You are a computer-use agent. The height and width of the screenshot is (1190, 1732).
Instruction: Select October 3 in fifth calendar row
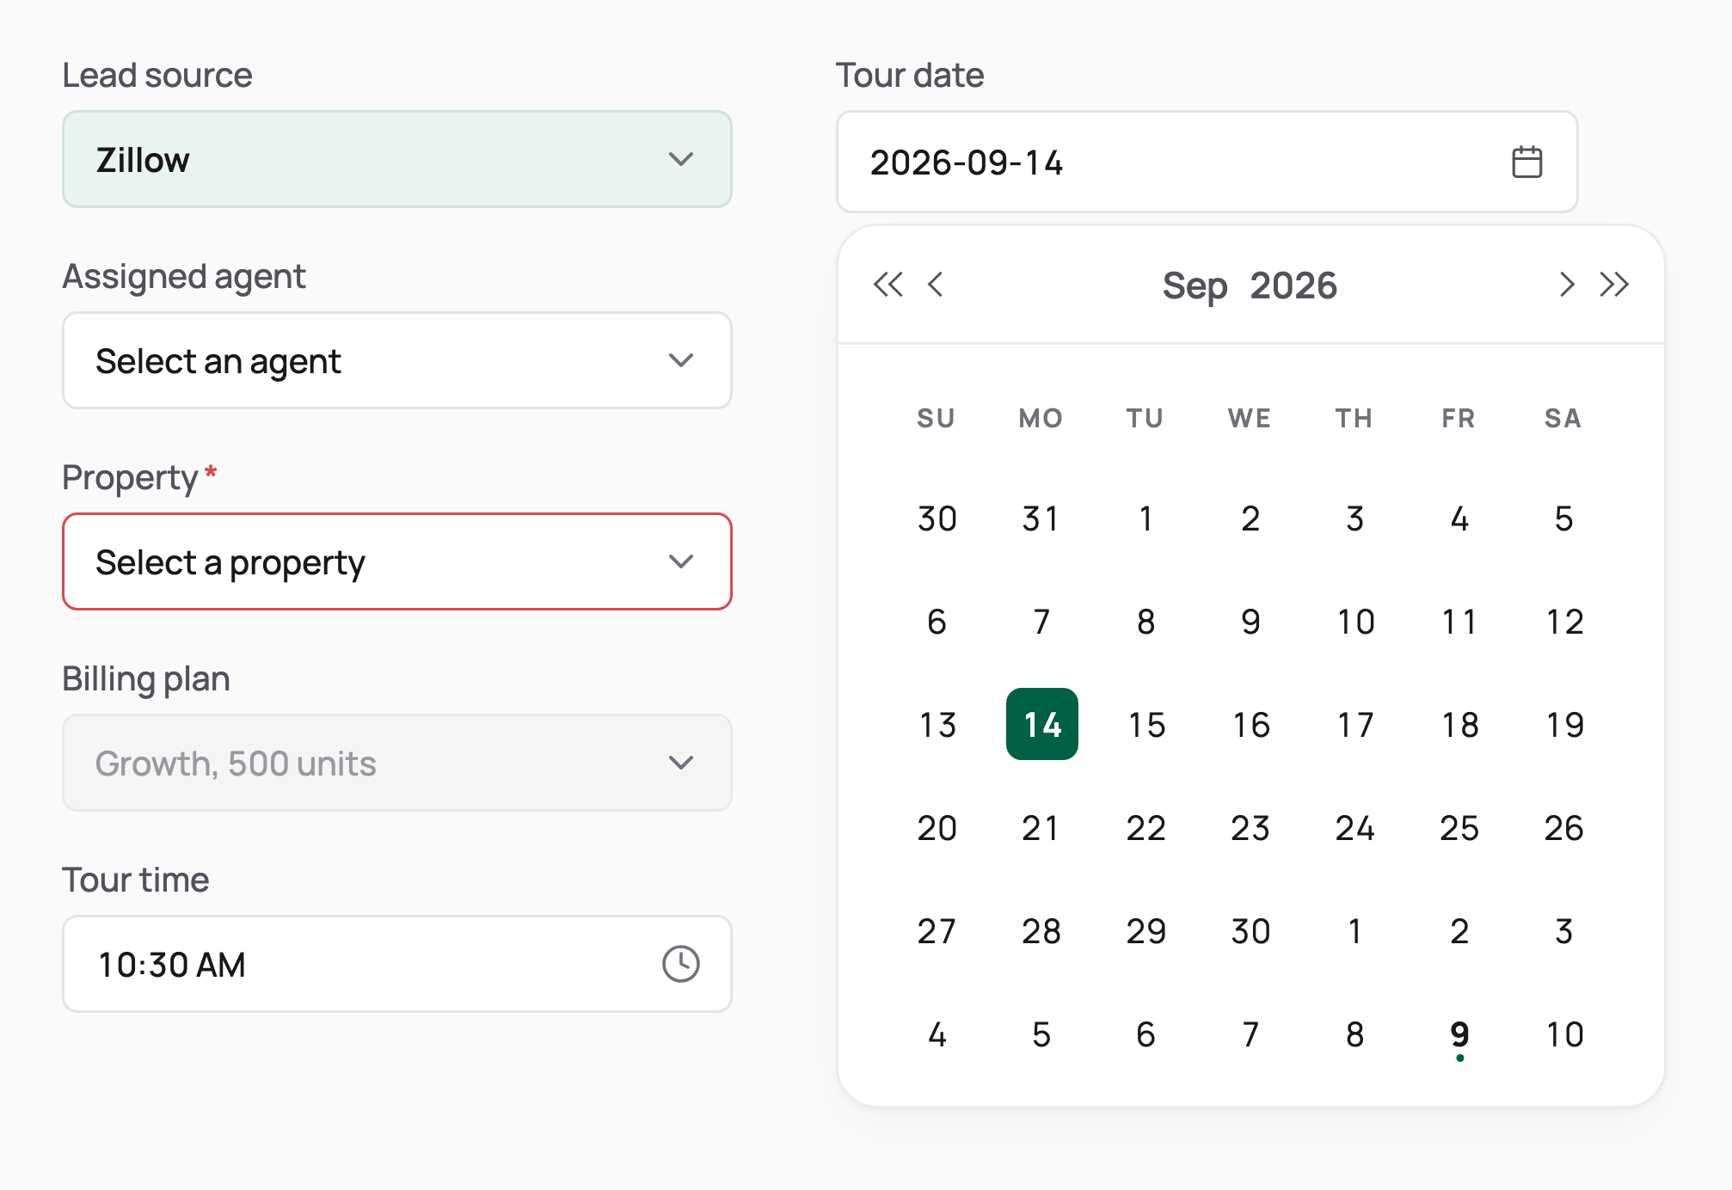coord(1564,930)
